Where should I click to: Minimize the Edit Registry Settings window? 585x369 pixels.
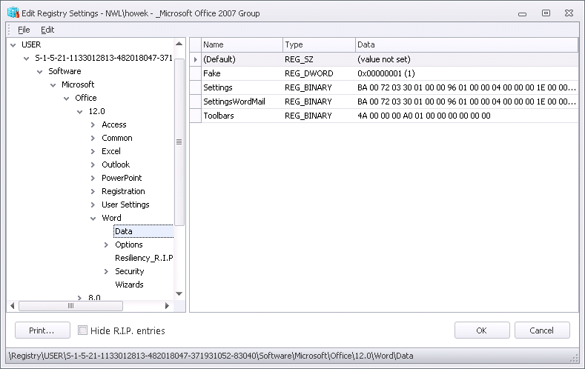[522, 14]
